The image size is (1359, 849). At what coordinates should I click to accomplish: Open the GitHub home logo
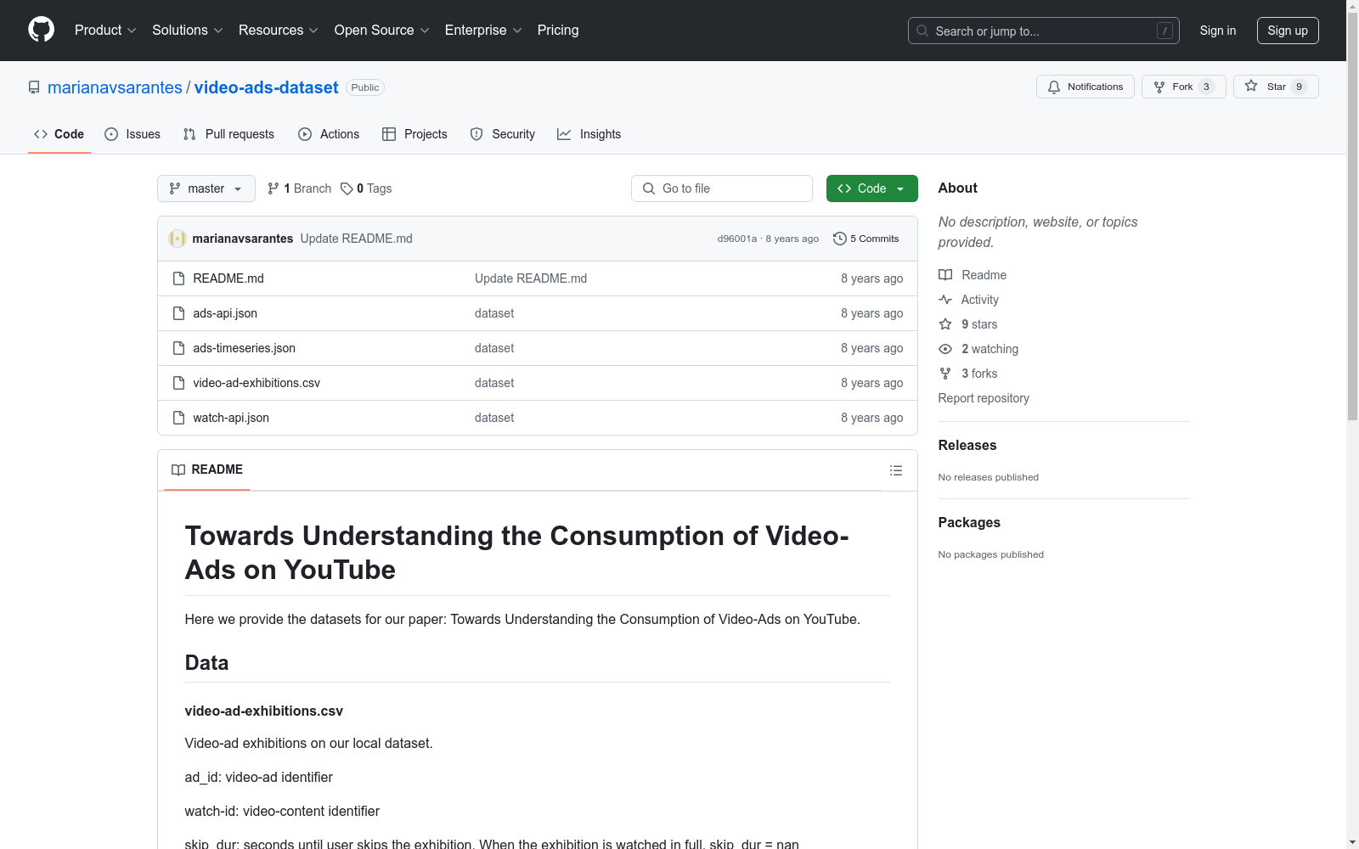[x=41, y=30]
